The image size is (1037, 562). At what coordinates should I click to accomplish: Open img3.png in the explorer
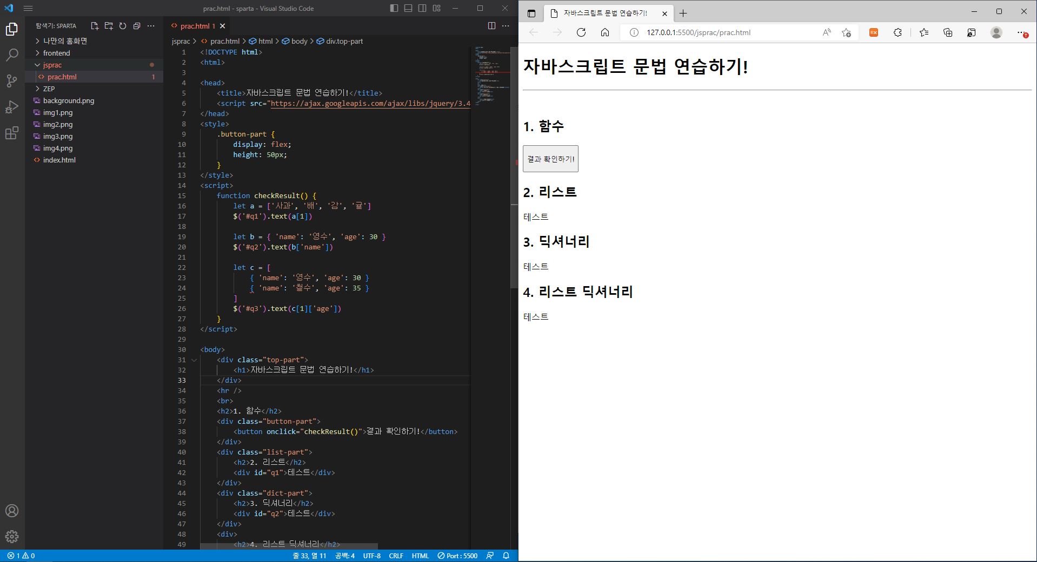pos(94,136)
